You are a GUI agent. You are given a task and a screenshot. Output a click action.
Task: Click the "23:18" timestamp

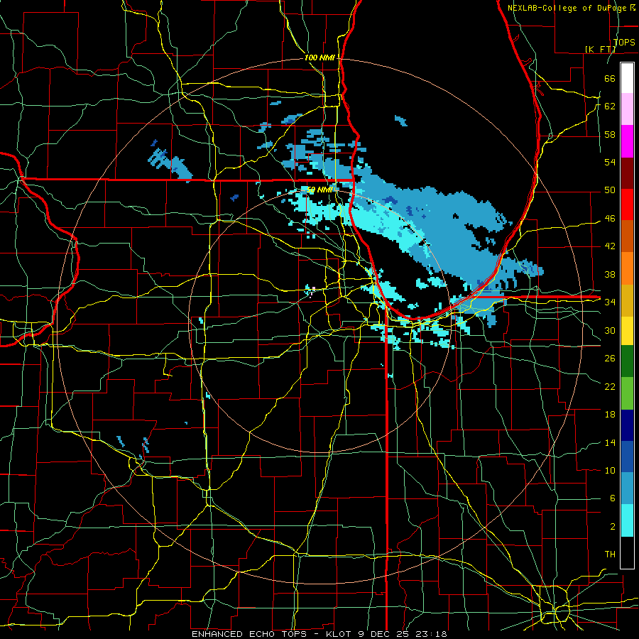click(432, 634)
